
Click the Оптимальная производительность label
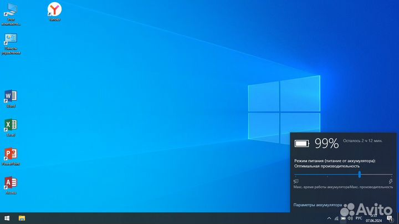pos(327,166)
